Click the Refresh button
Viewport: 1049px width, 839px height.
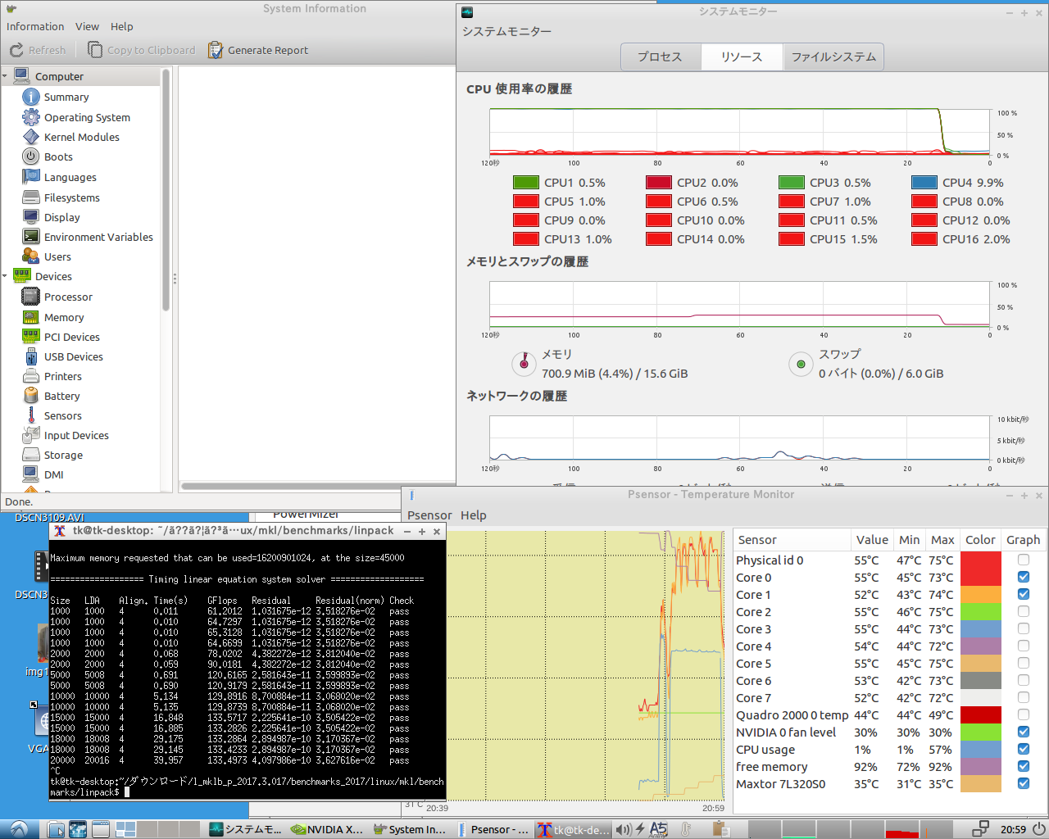pos(38,50)
